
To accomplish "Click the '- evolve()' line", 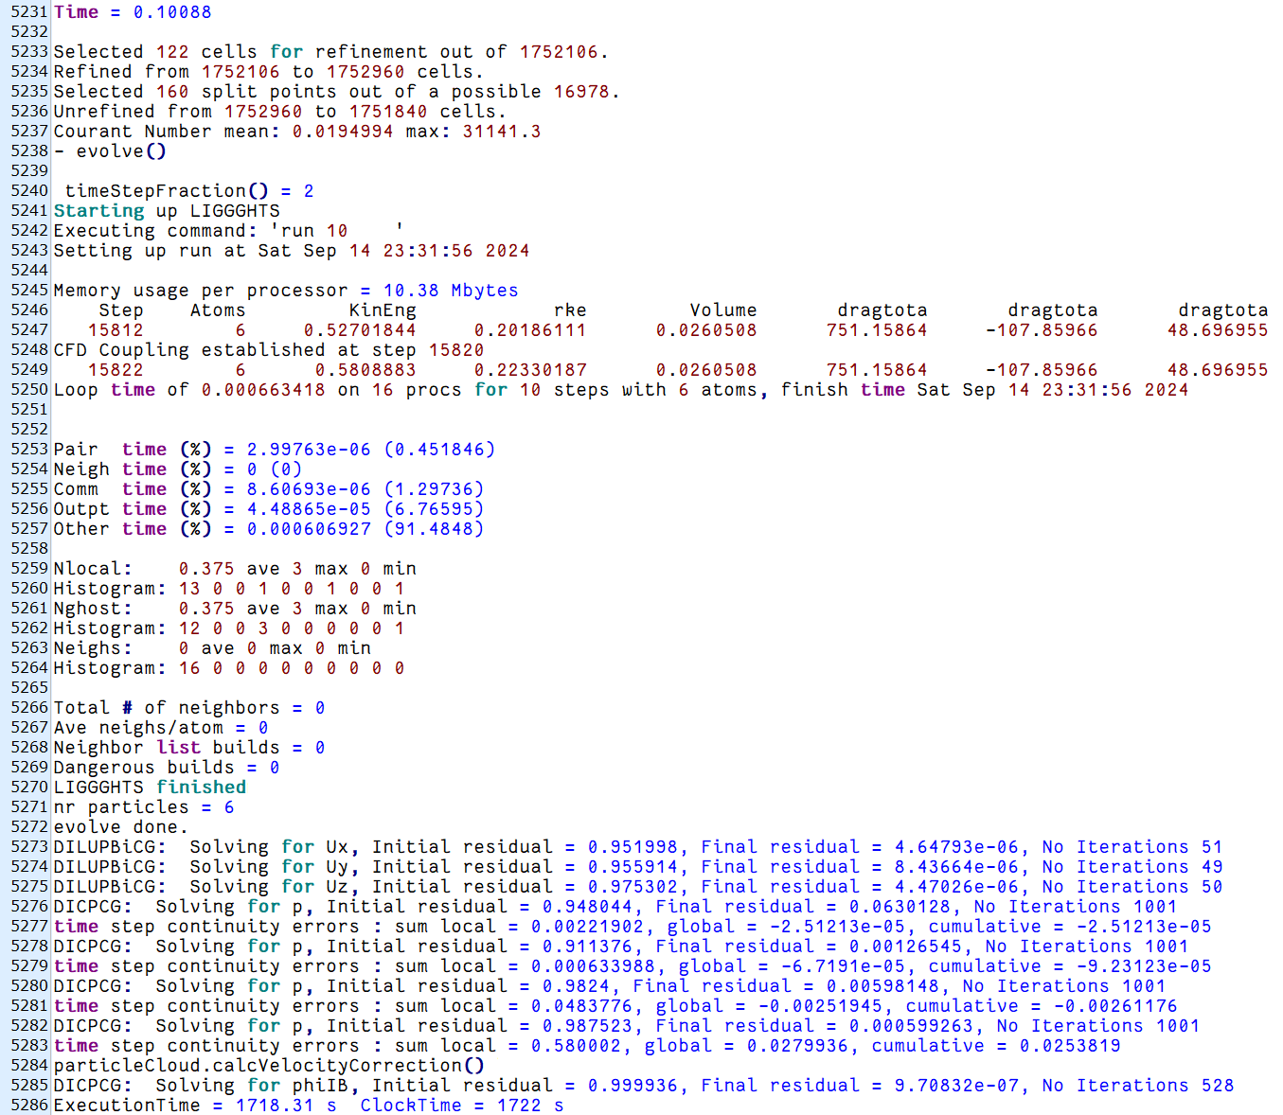I will (110, 151).
